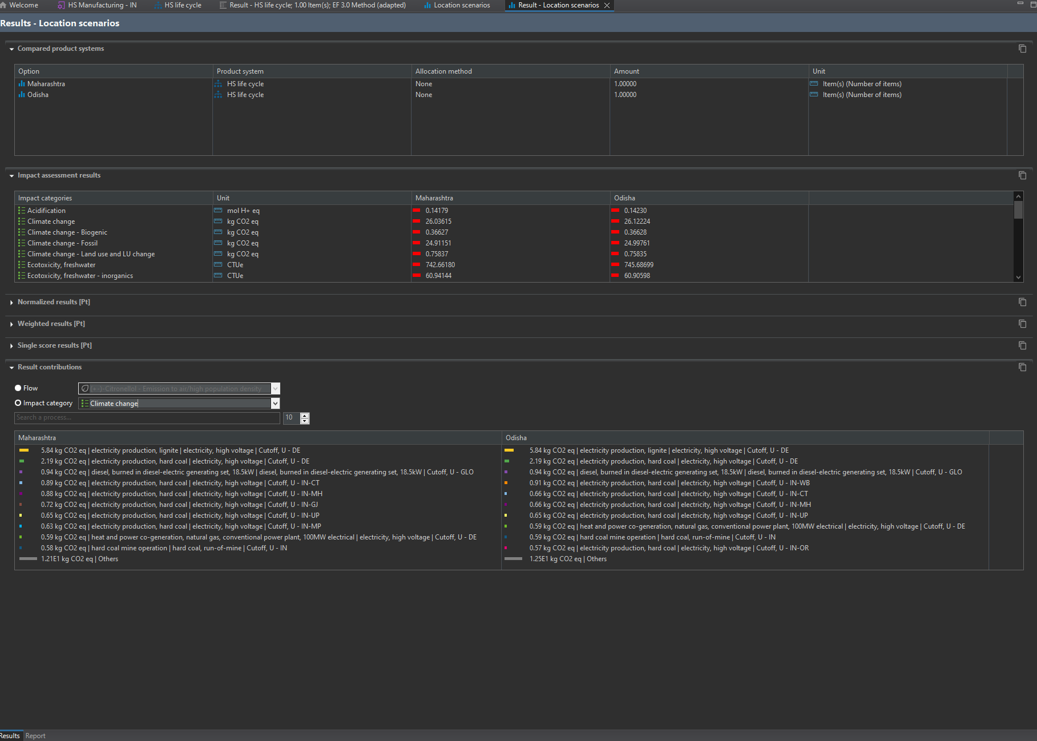Click yellow swatch for lignite electricity in Maharashtra
Screen dimensions: 1037x741
pyautogui.click(x=24, y=450)
